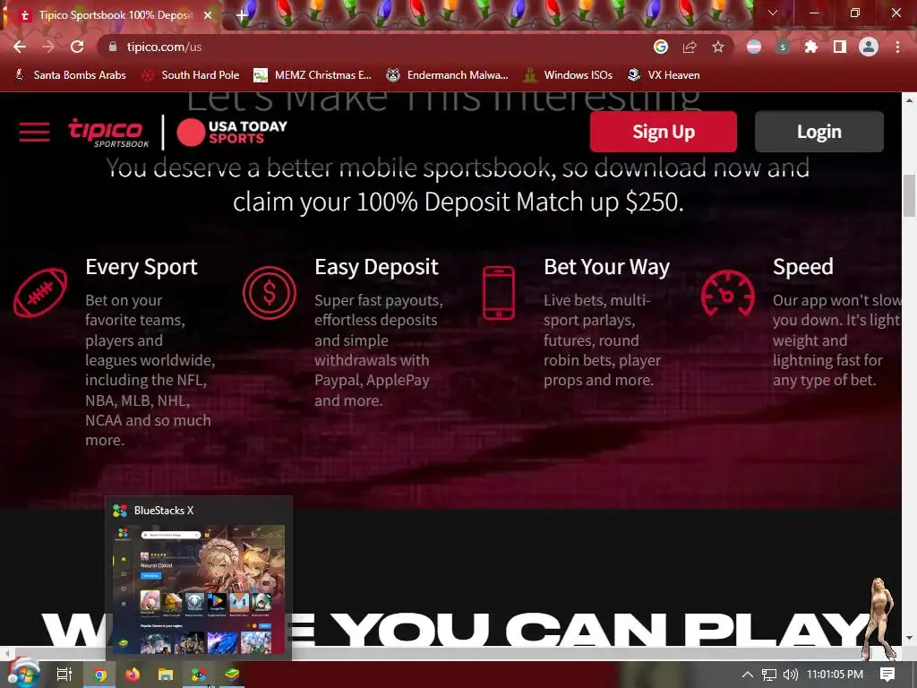Click the Login button
Image resolution: width=917 pixels, height=688 pixels.
pos(818,132)
